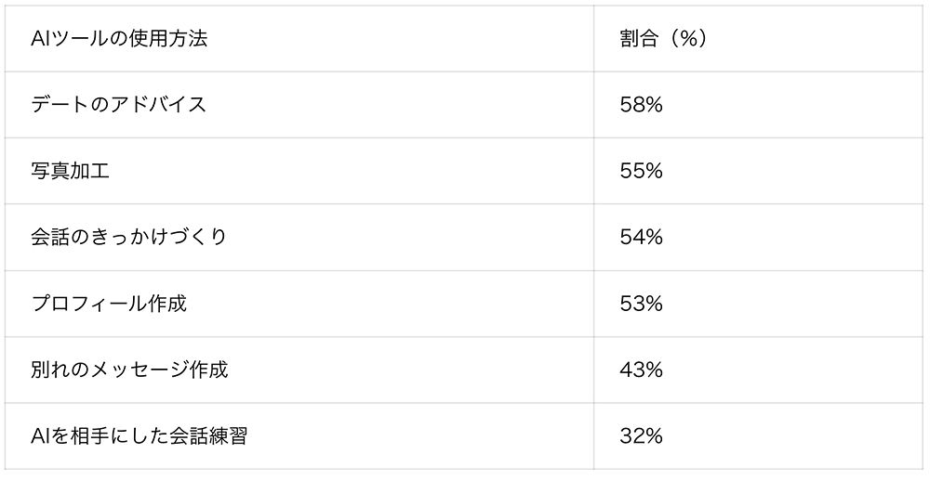
Task: Select the AIを相手にした会話練習 cell
Action: click(x=139, y=435)
